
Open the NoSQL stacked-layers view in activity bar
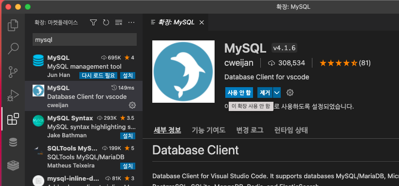(13, 166)
